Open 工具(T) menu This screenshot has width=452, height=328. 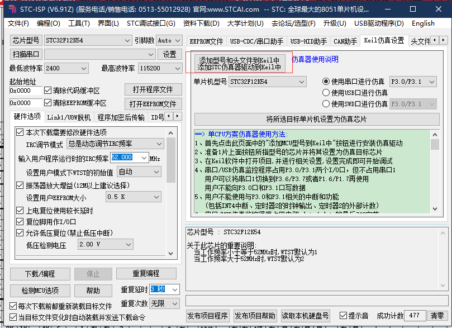click(79, 23)
